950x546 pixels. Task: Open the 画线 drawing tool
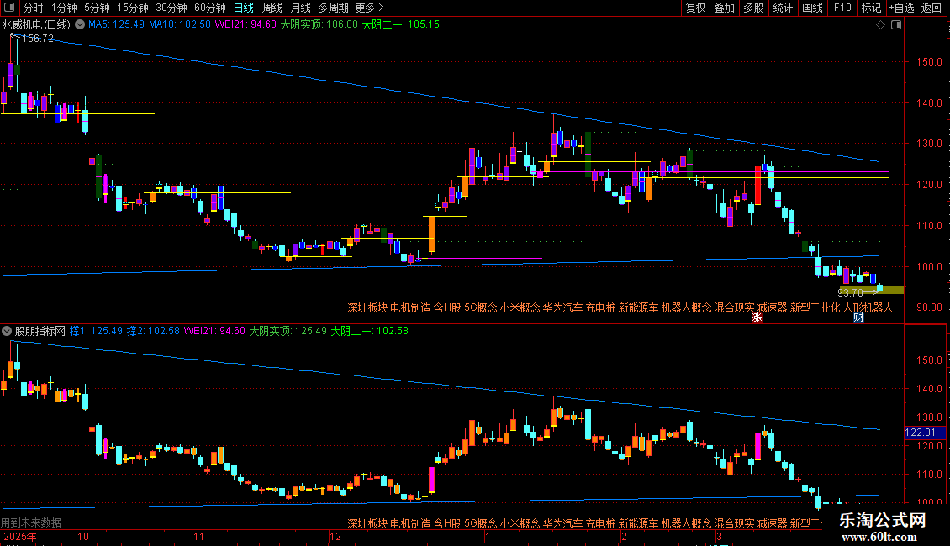812,8
